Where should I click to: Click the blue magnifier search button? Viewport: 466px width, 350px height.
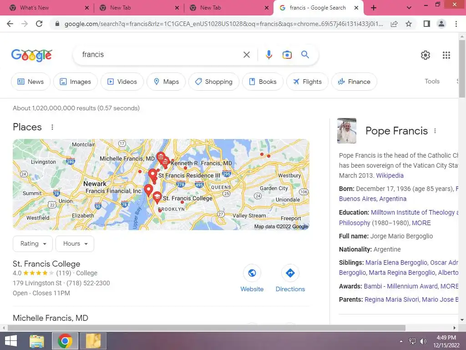(305, 55)
